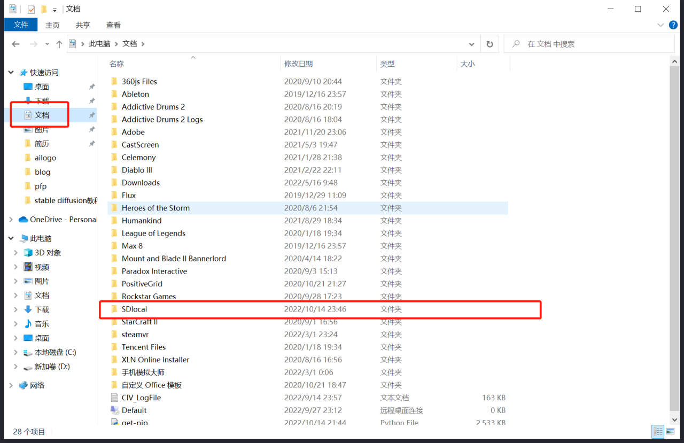Click the 音乐 note icon
The width and height of the screenshot is (684, 443).
(28, 324)
